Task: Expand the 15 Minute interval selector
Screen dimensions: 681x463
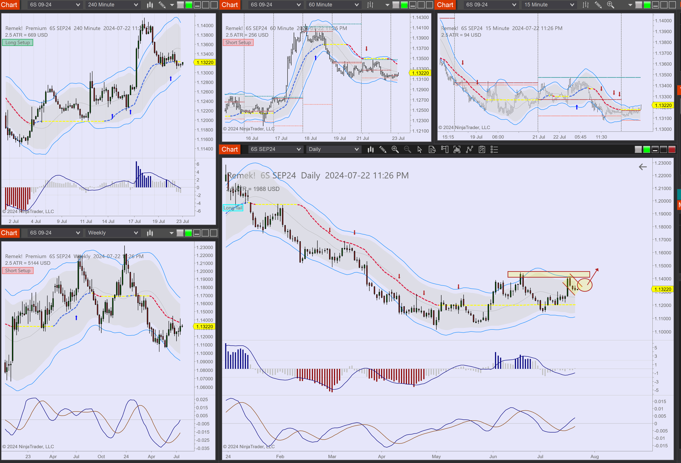Action: click(549, 5)
